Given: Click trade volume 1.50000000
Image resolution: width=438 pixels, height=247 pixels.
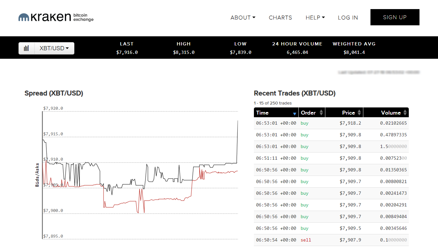Looking at the screenshot, I should pos(394,146).
